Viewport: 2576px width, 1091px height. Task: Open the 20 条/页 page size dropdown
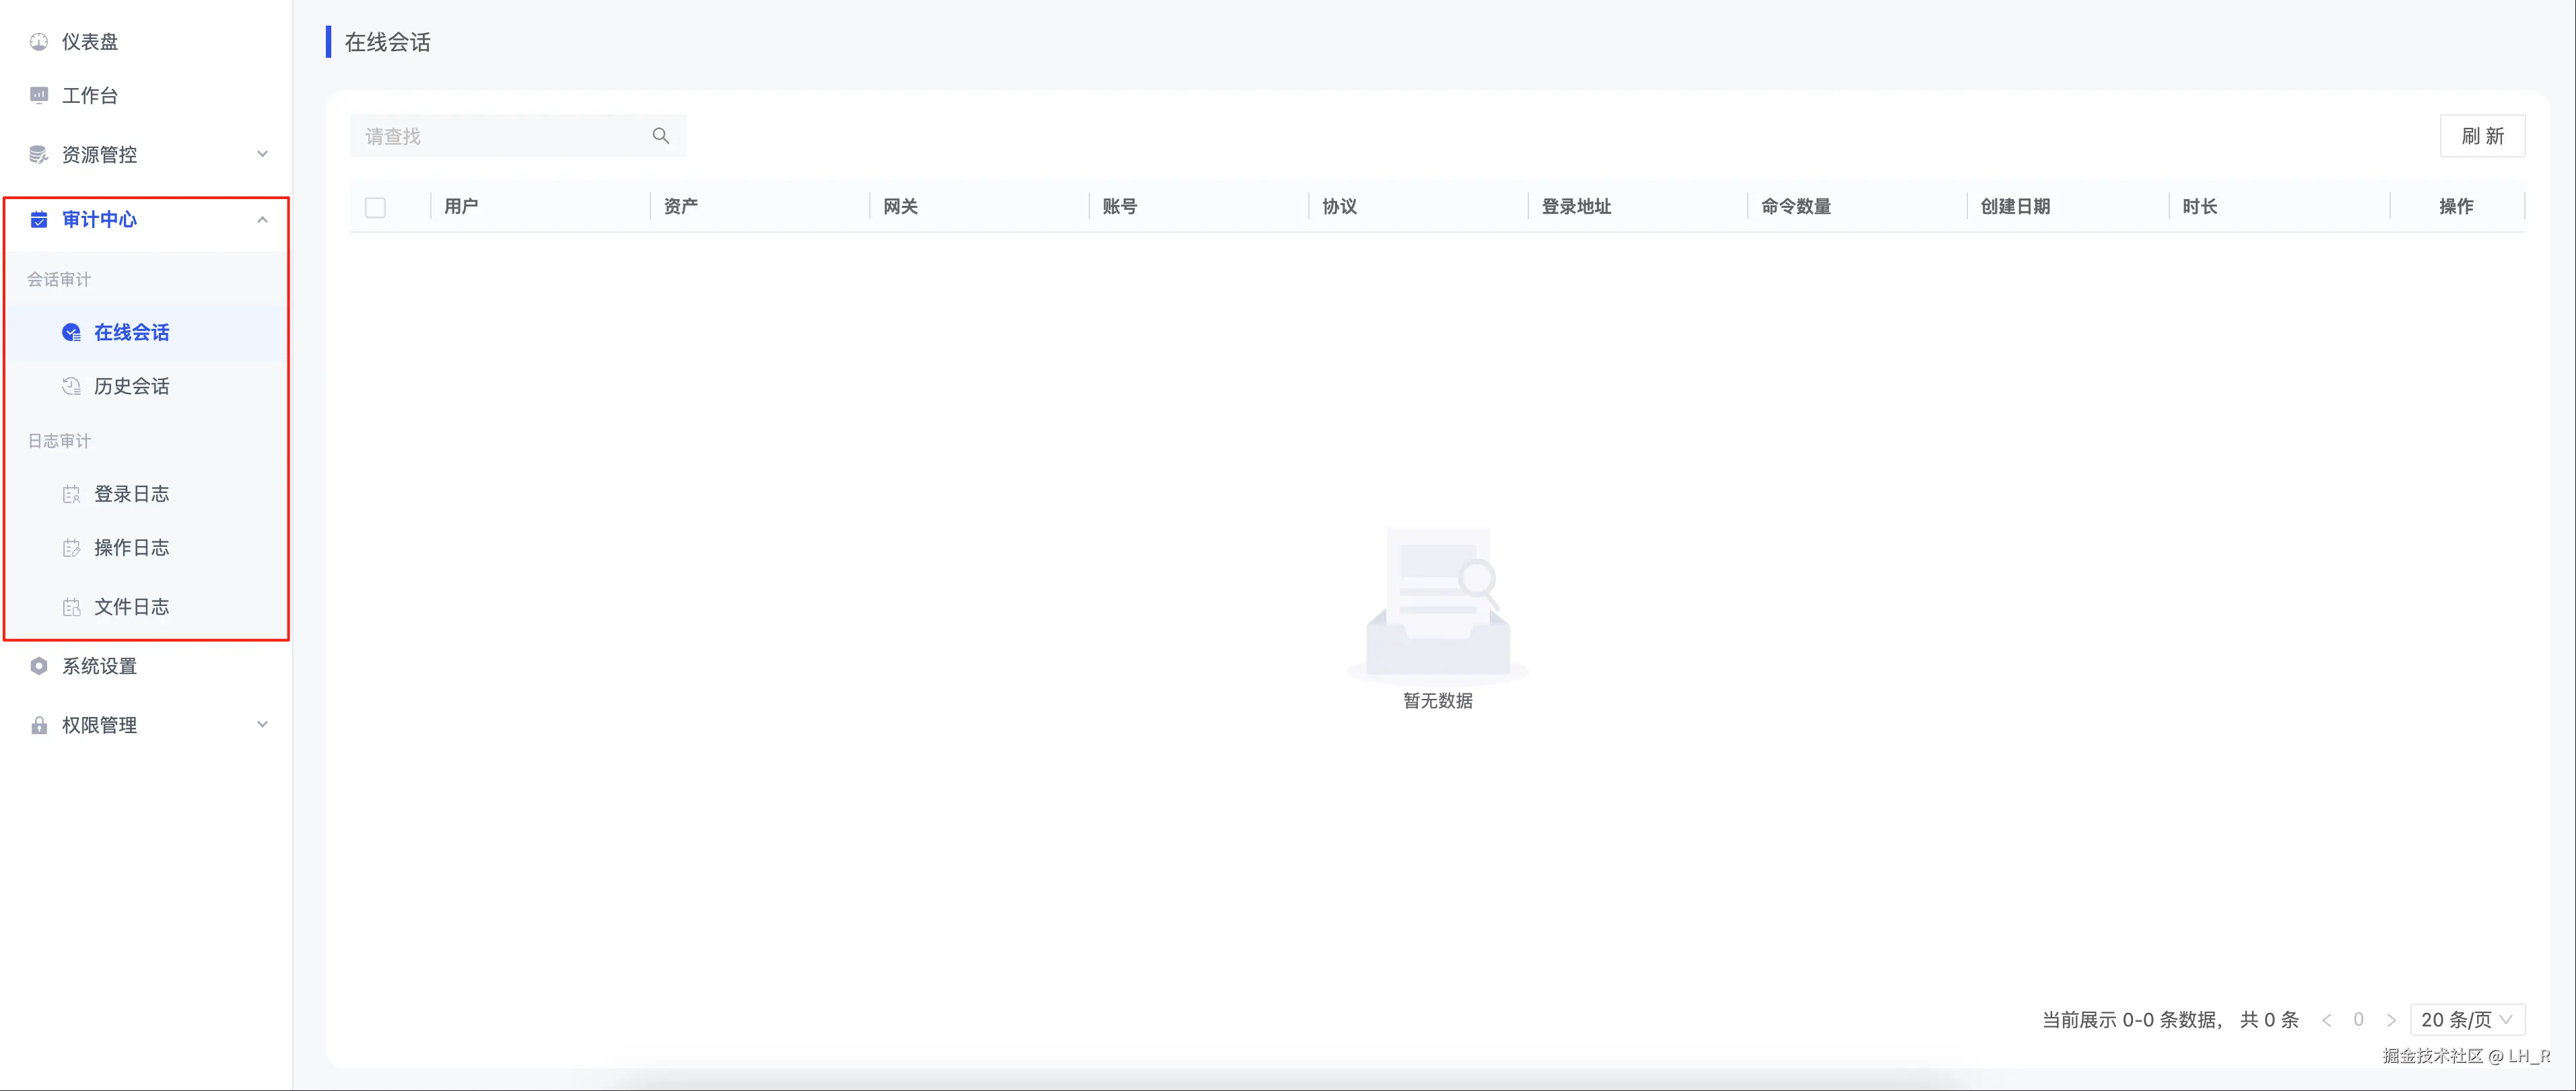coord(2467,1019)
